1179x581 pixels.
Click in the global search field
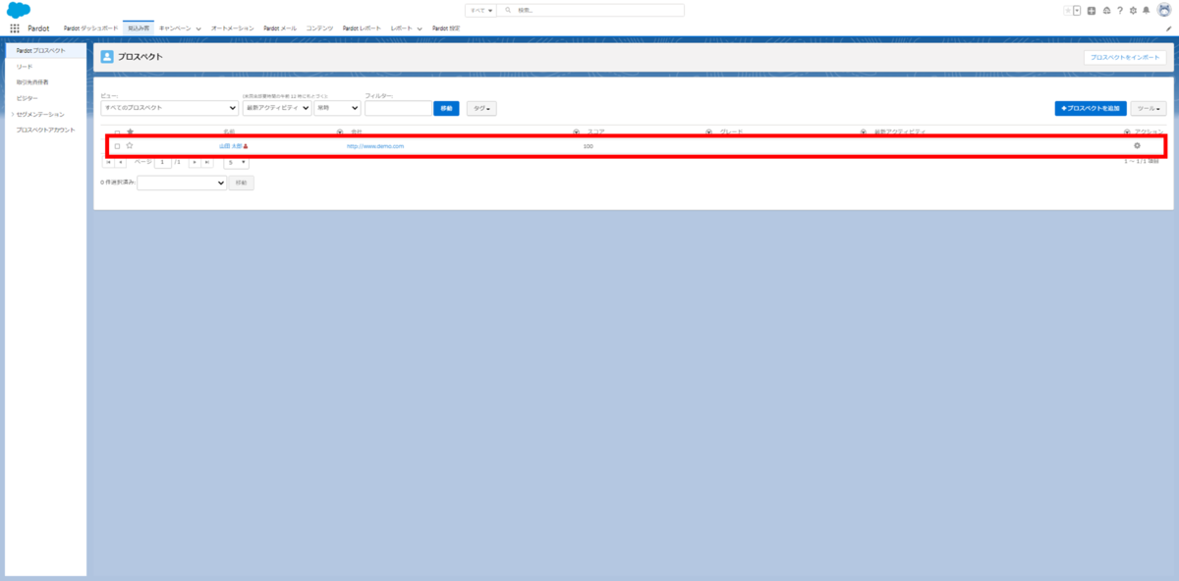click(x=592, y=10)
